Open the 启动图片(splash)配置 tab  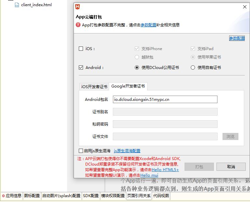(62, 195)
